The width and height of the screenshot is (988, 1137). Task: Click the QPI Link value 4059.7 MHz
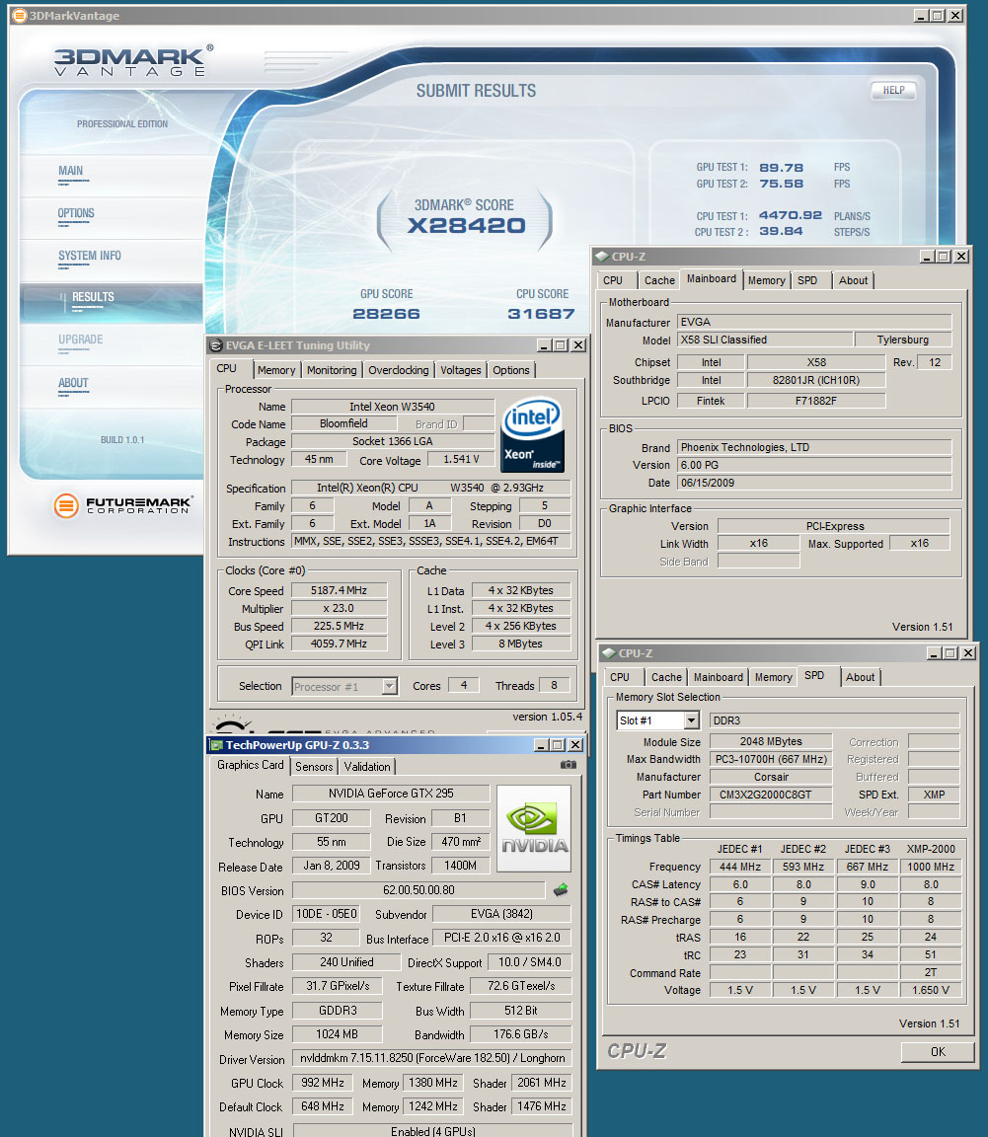(x=339, y=644)
